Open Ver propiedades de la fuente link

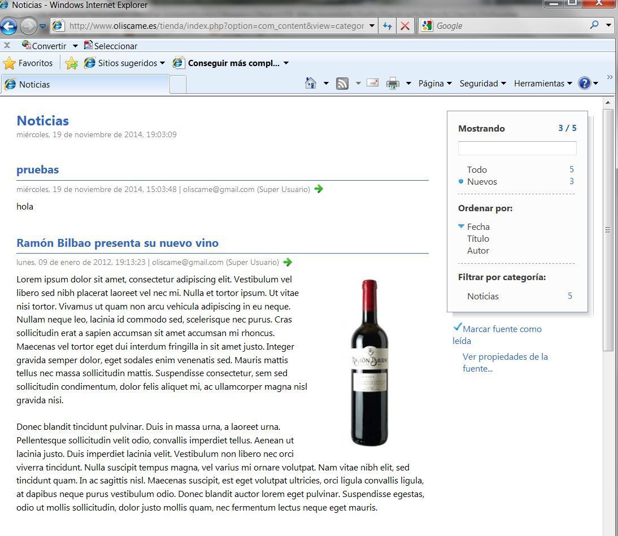(505, 363)
